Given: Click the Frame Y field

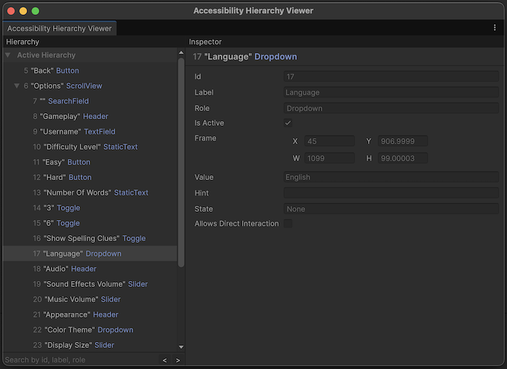Looking at the screenshot, I should (403, 142).
